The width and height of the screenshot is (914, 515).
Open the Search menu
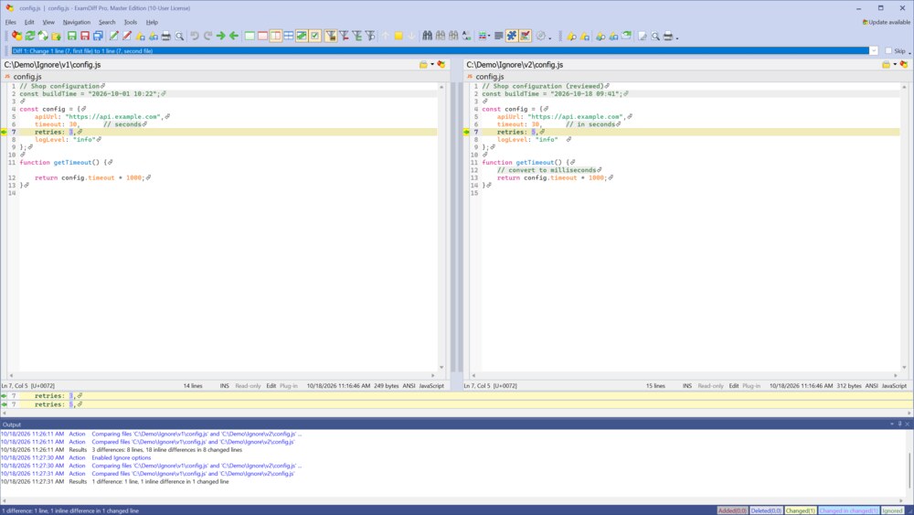point(107,22)
